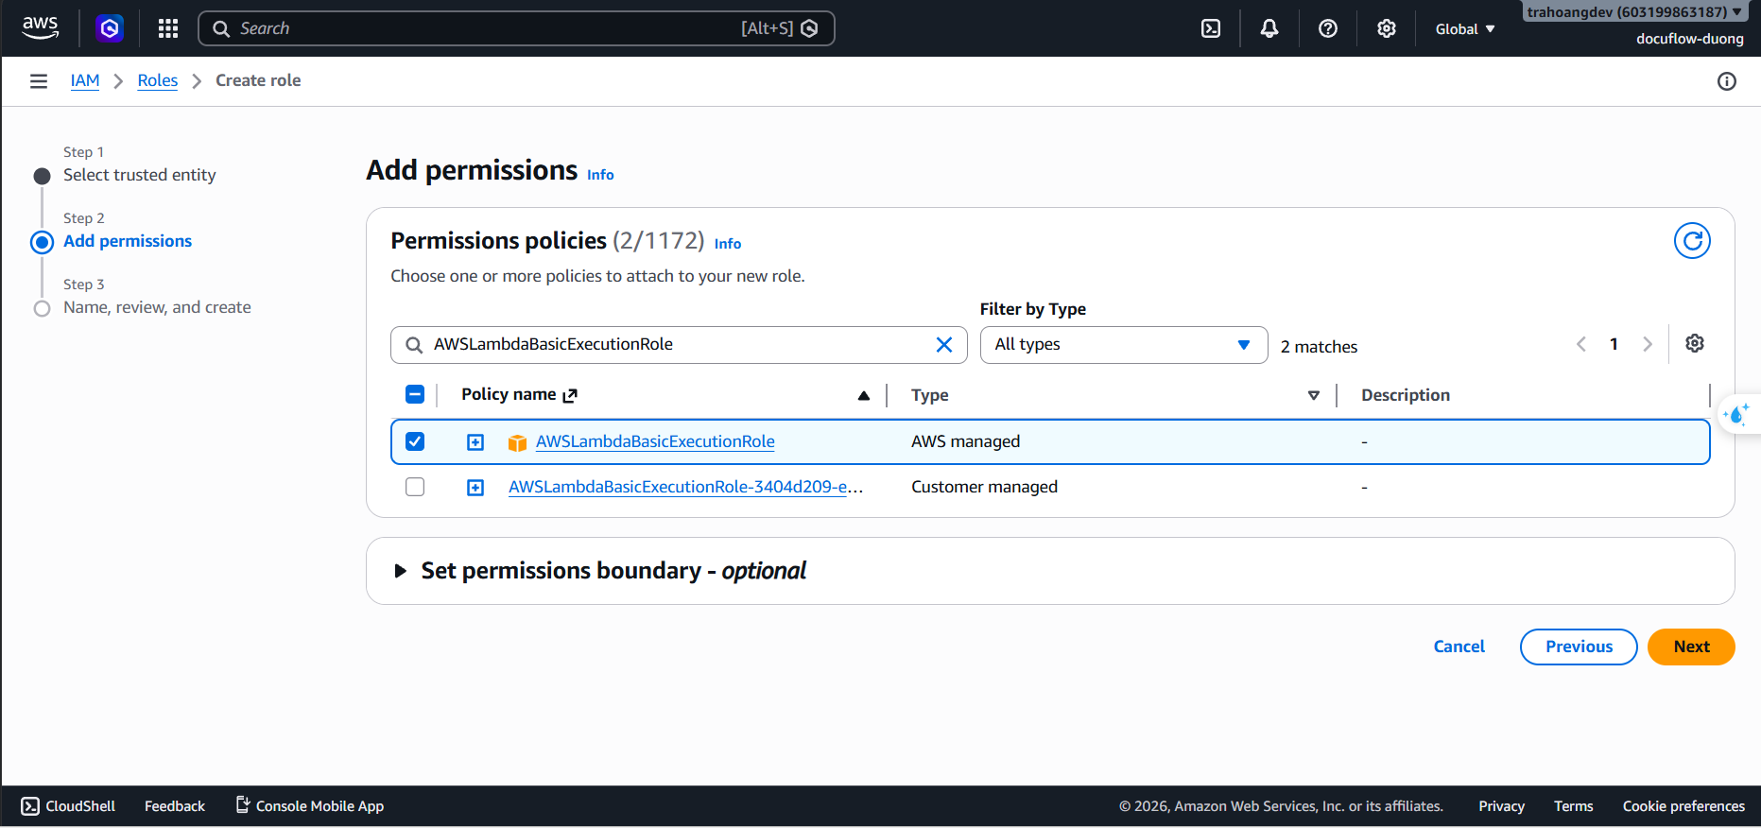
Task: Expand the AWSLambdaBasicExecutionRole policy details
Action: pos(475,442)
